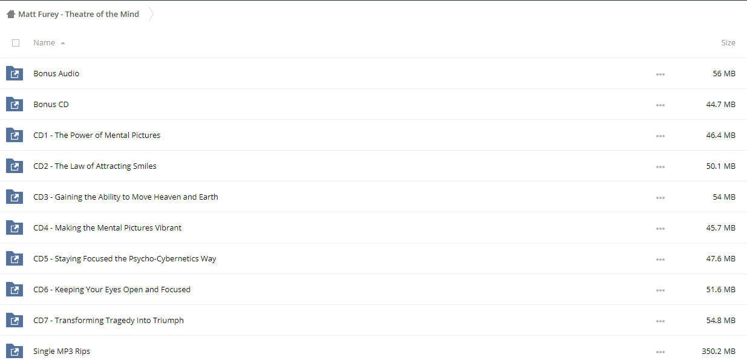The image size is (747, 363).
Task: Open the more options dots for the CD6 row
Action: pyautogui.click(x=660, y=290)
